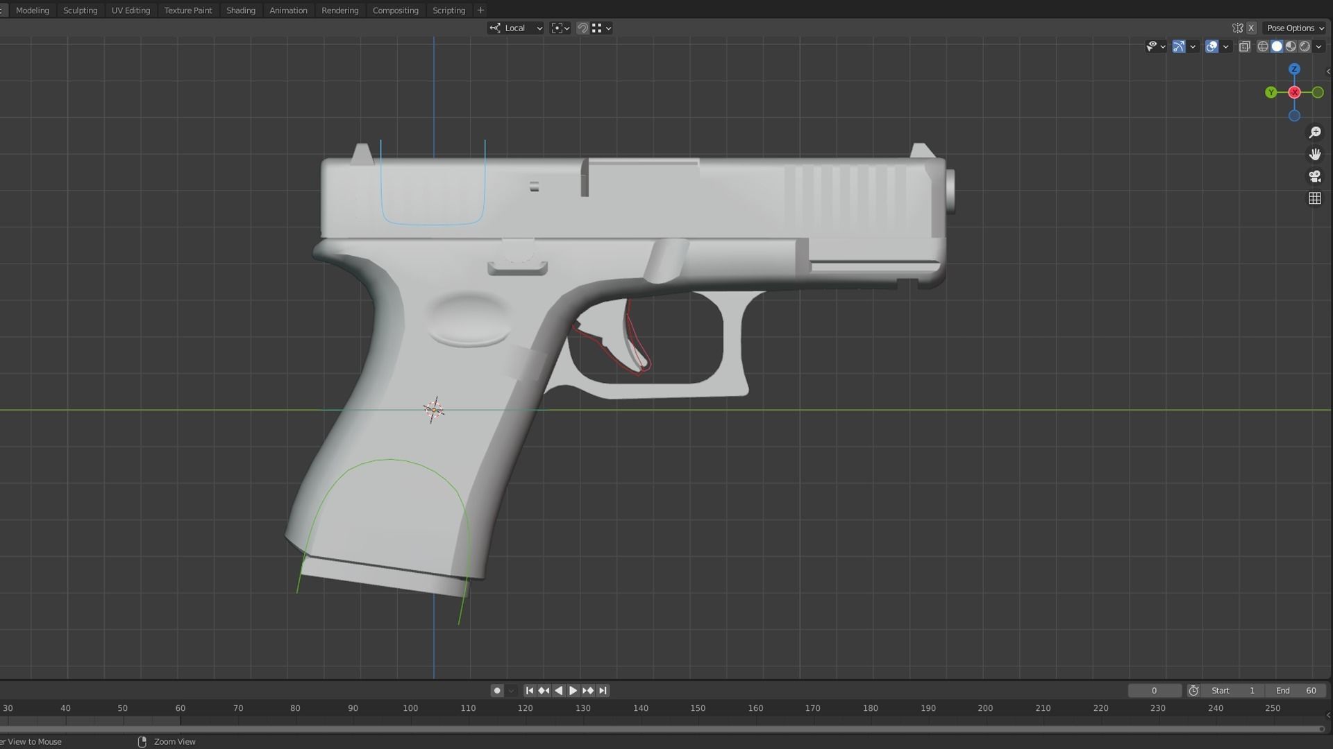Open the Pose Options dropdown
This screenshot has width=1333, height=749.
[1293, 28]
